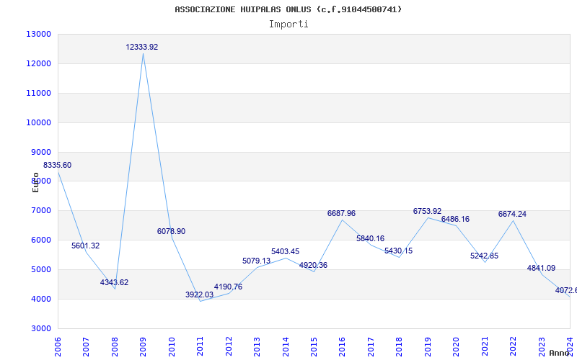Click the 2016 year label
The width and height of the screenshot is (577, 360).
click(342, 347)
